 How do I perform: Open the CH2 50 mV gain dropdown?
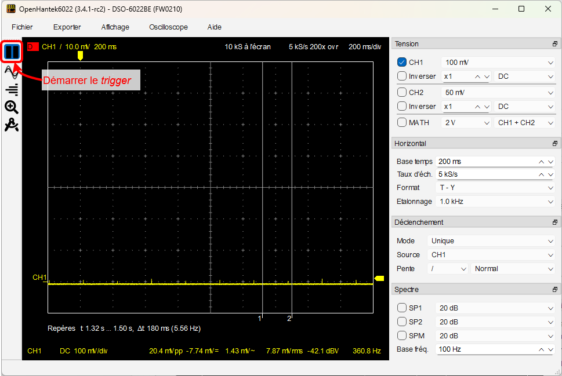pyautogui.click(x=498, y=92)
